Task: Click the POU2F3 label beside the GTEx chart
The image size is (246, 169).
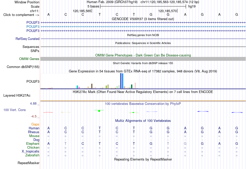Action: tap(33, 81)
